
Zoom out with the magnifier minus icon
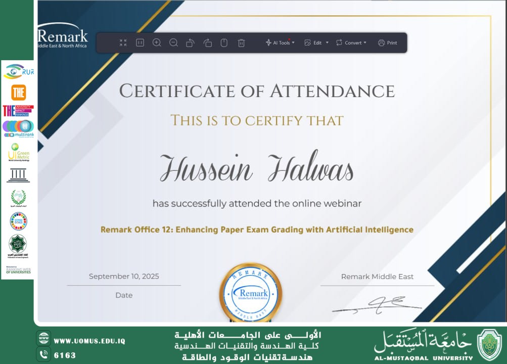tap(173, 43)
